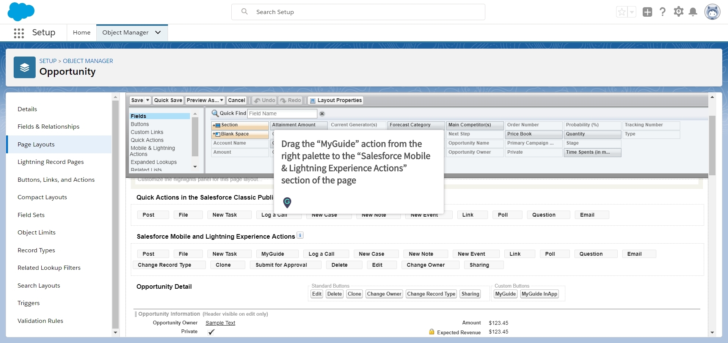Open the favorites list dropdown arrow
This screenshot has width=728, height=343.
click(x=632, y=12)
